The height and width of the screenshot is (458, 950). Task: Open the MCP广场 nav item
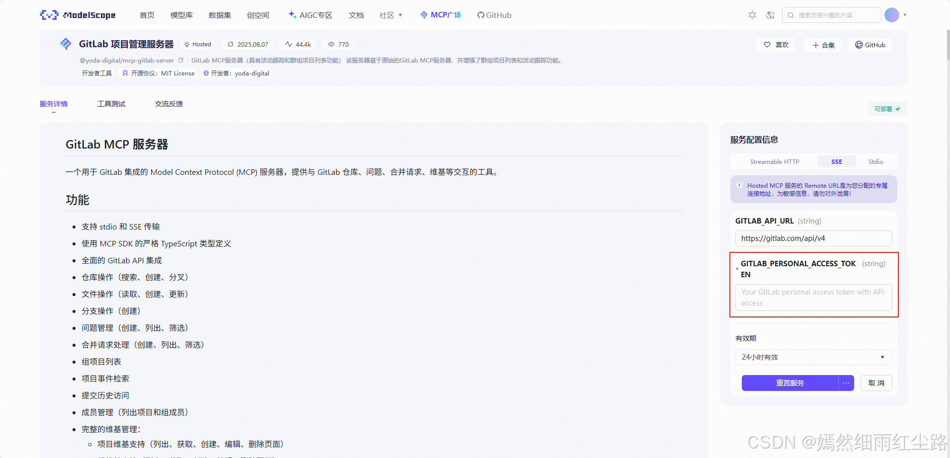click(x=441, y=15)
